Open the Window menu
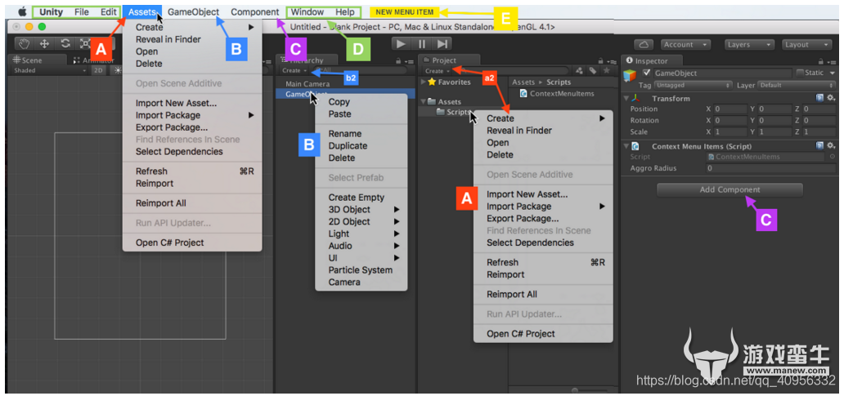This screenshot has height=396, width=844. coord(308,11)
